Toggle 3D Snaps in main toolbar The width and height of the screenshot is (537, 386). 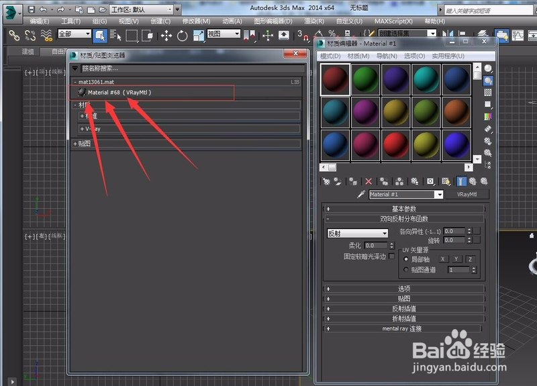[302, 35]
